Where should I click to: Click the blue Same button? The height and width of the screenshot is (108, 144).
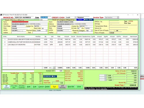(80, 20)
